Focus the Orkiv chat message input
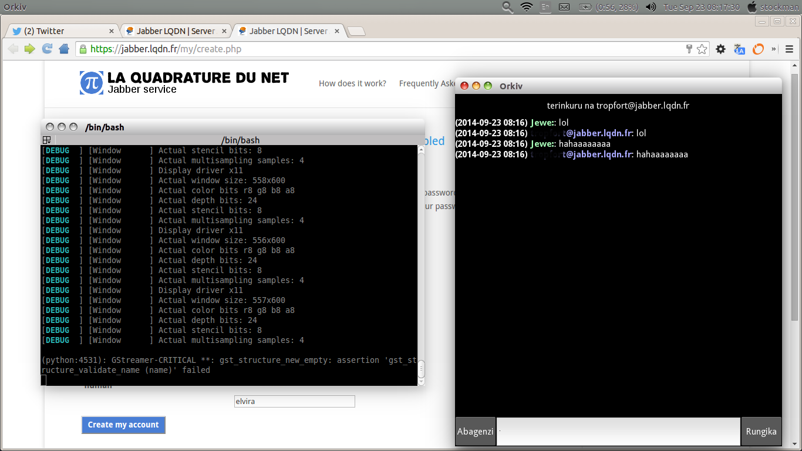 [619, 432]
